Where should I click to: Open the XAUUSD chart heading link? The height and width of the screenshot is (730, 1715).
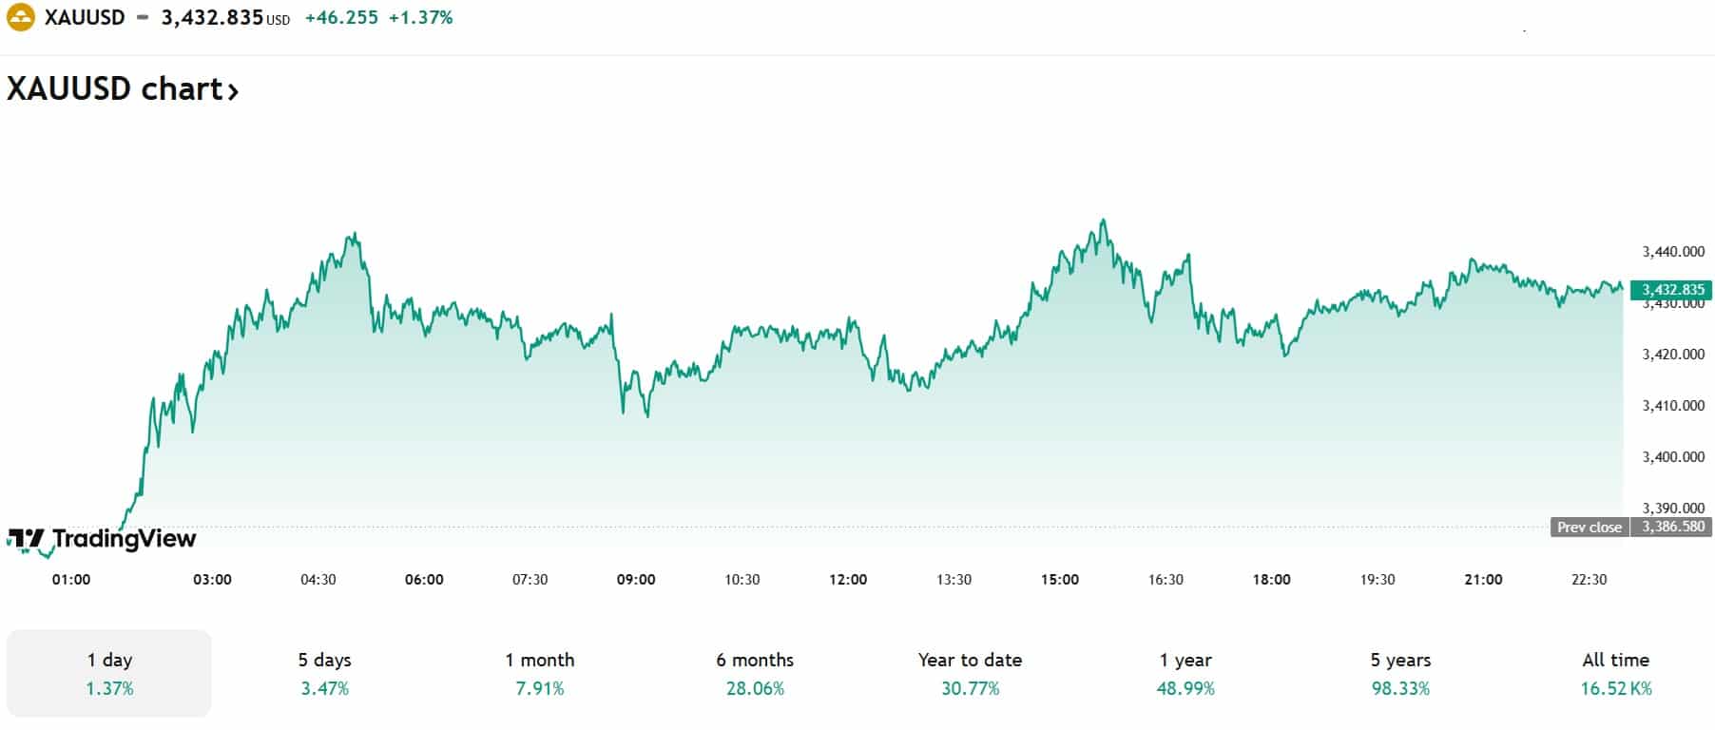pyautogui.click(x=114, y=88)
